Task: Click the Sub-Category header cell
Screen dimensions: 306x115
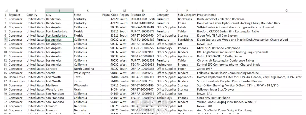Action: click(187, 15)
